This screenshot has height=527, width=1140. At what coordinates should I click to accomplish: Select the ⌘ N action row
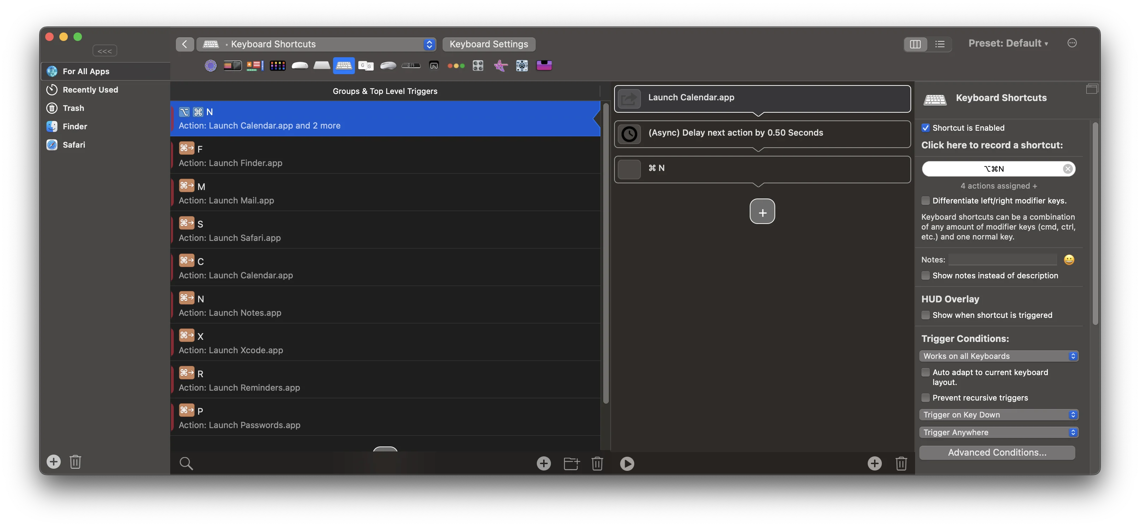[762, 169]
